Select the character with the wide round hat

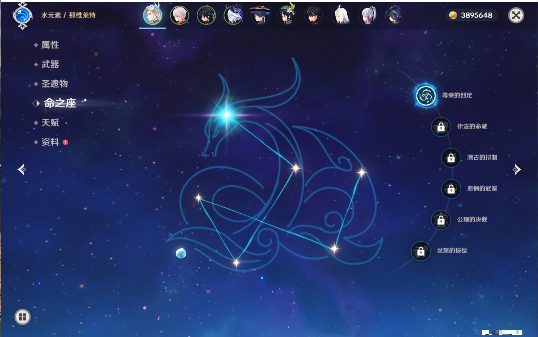[x=260, y=15]
